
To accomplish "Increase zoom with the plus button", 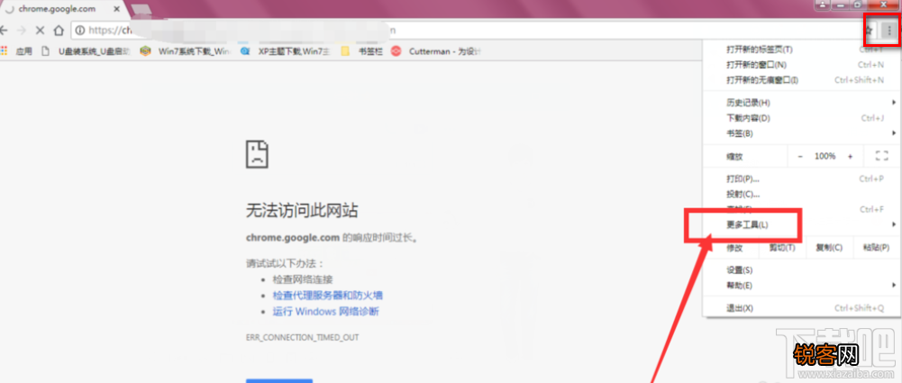I will point(850,156).
